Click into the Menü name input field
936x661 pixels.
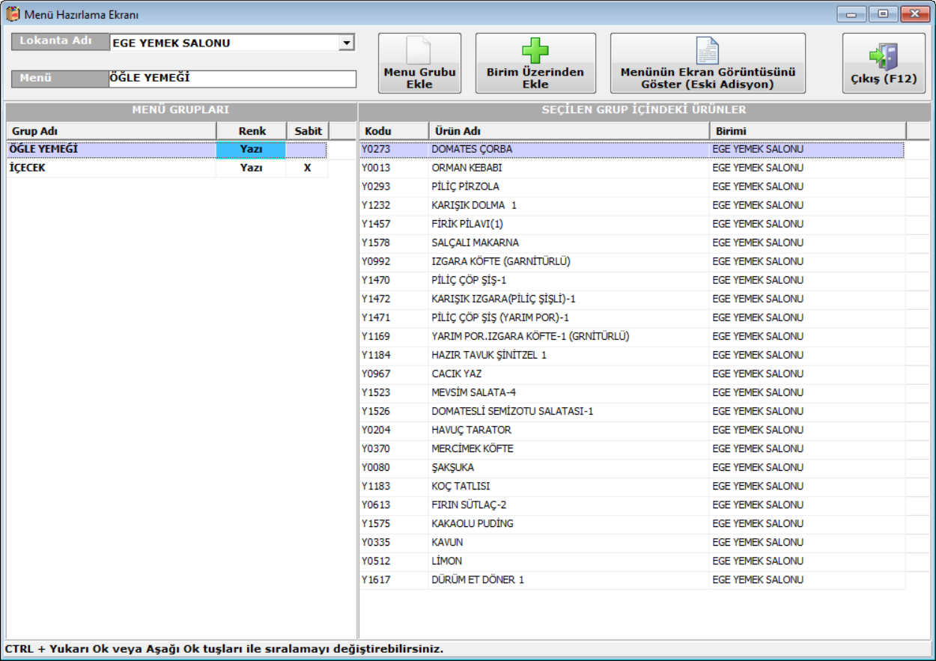[x=232, y=78]
